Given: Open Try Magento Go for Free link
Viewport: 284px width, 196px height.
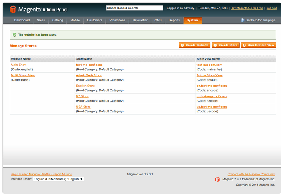Looking at the screenshot, I should click(x=247, y=8).
